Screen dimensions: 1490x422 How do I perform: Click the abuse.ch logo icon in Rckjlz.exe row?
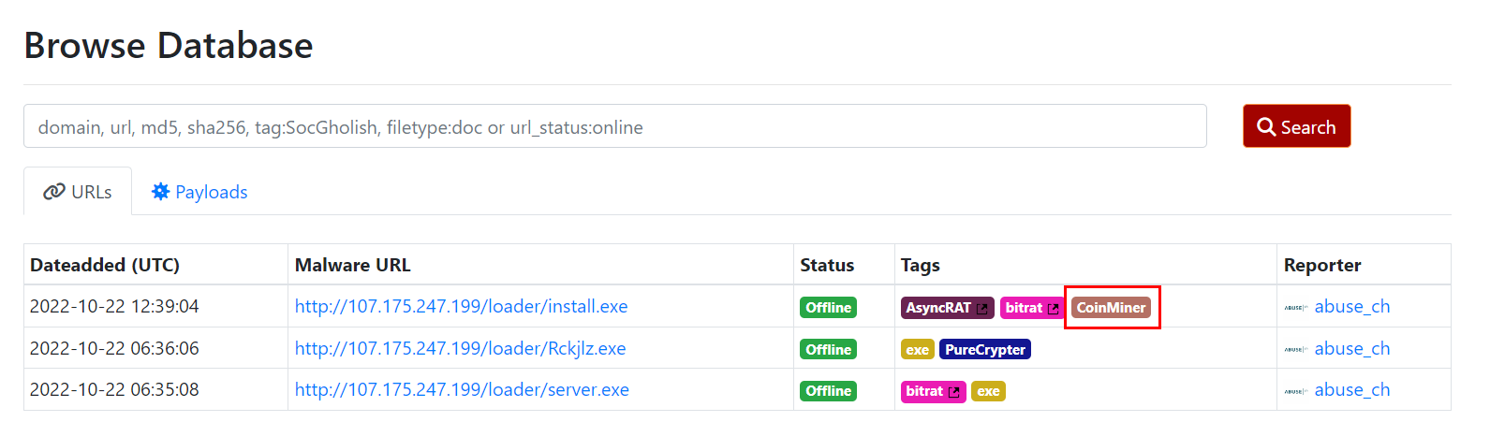(1296, 350)
